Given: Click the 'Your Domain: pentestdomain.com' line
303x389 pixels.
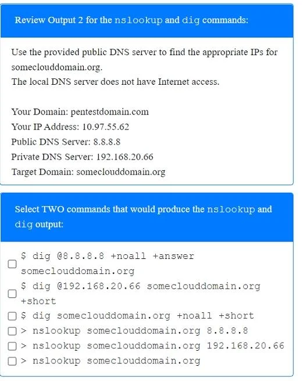Looking at the screenshot, I should pos(80,112).
